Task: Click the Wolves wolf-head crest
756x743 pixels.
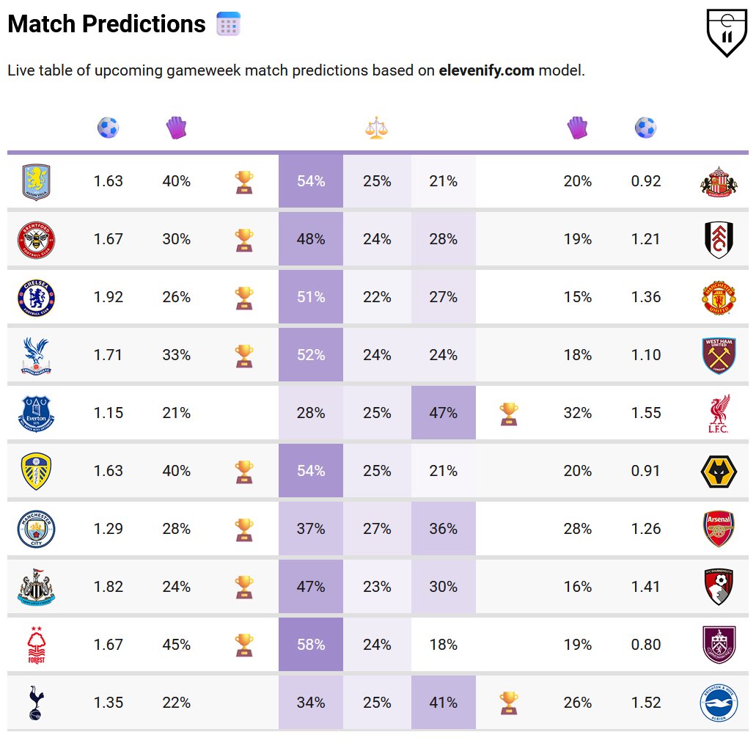Action: (x=719, y=471)
